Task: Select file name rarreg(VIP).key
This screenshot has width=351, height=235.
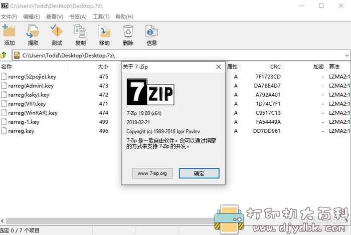Action: tap(27, 104)
